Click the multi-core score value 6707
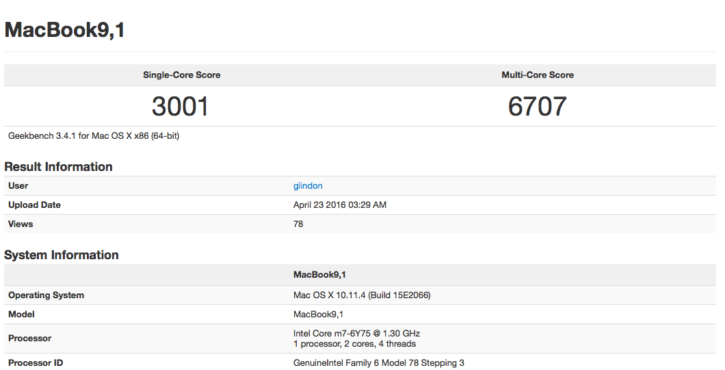The height and width of the screenshot is (370, 725). point(538,107)
